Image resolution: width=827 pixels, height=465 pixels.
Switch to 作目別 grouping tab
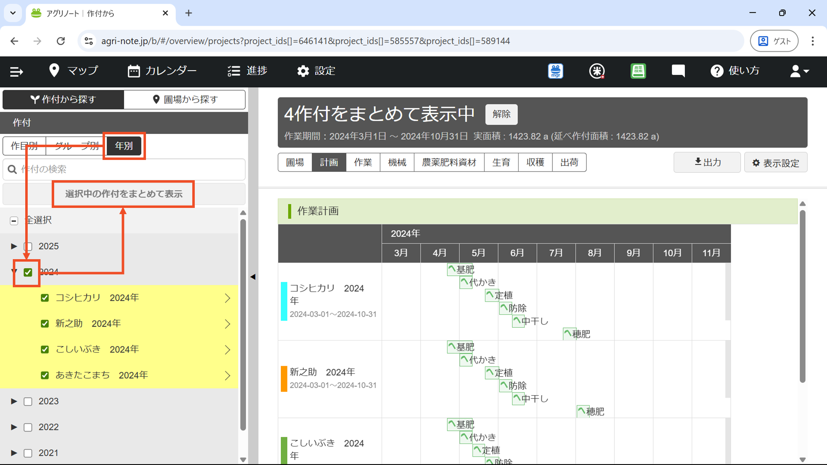pyautogui.click(x=24, y=146)
